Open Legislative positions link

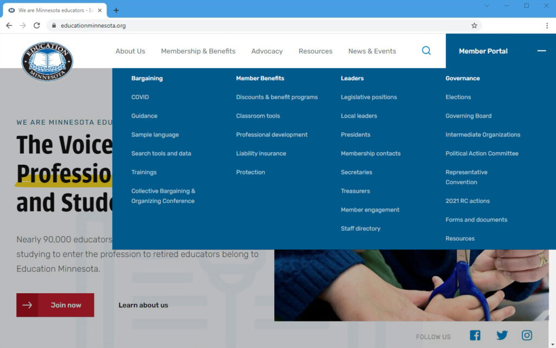click(x=369, y=97)
